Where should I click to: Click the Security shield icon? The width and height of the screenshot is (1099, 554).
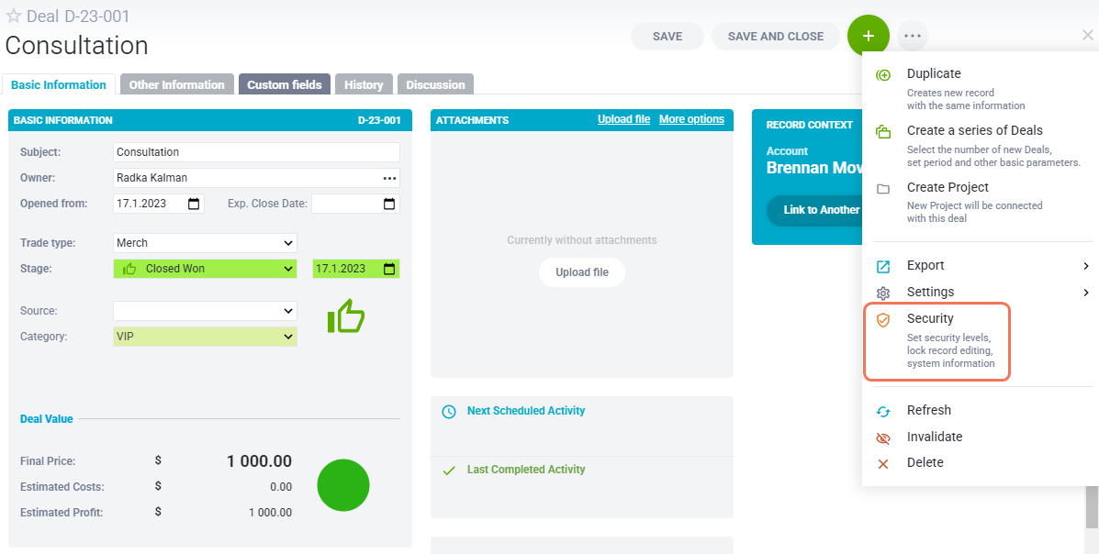coord(883,320)
